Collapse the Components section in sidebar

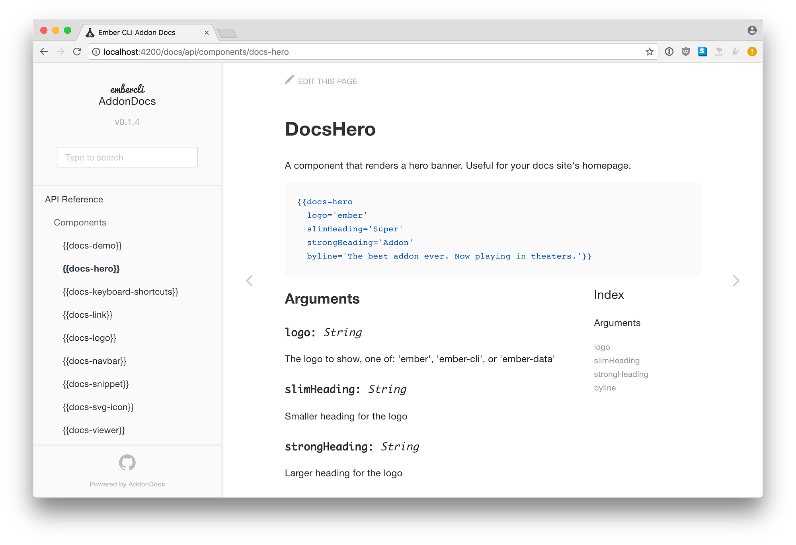[x=80, y=222]
